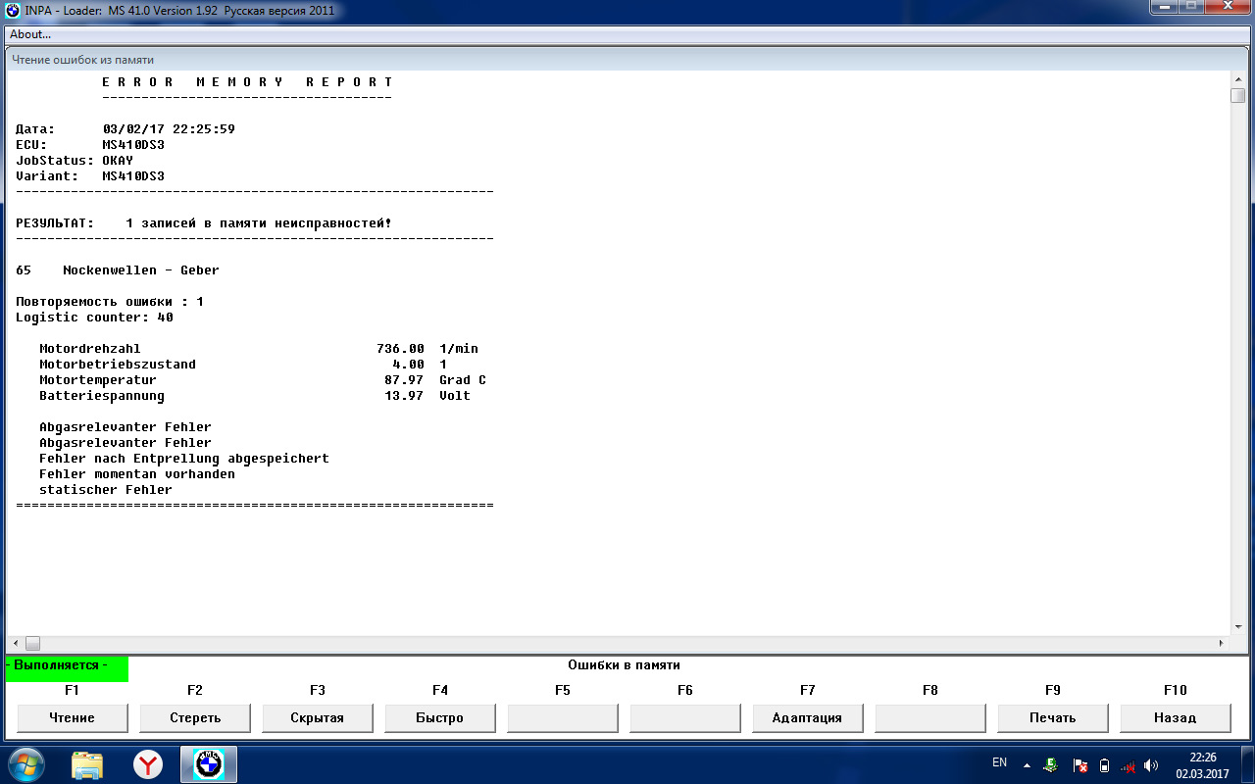Click the vertical scrollbar down arrow

(1237, 626)
